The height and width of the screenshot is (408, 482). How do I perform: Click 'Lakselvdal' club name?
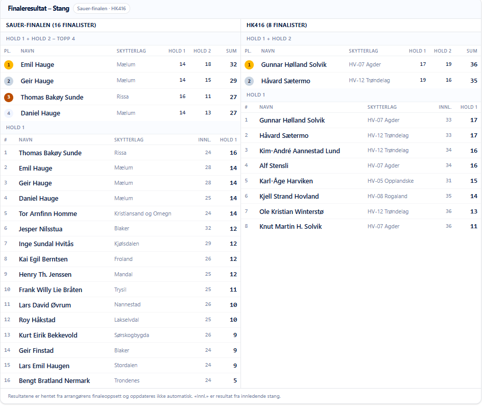pyautogui.click(x=127, y=320)
